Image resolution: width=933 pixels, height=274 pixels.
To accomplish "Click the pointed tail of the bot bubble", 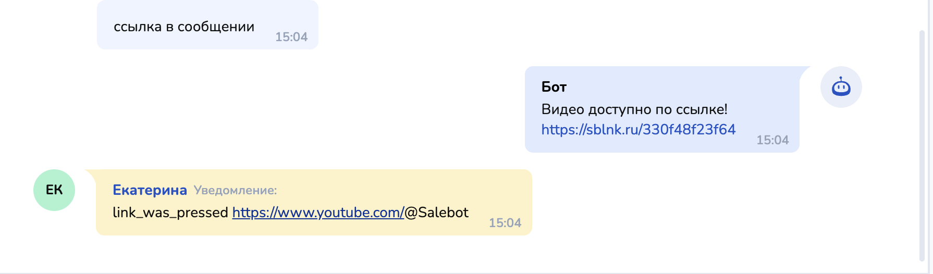I will tap(804, 70).
